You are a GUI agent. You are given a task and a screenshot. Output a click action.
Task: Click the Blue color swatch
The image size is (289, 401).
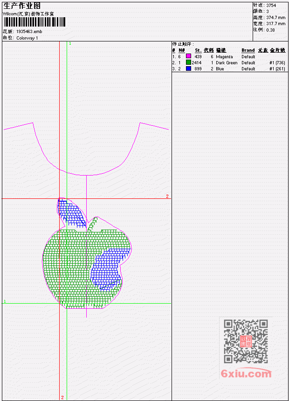(188, 68)
